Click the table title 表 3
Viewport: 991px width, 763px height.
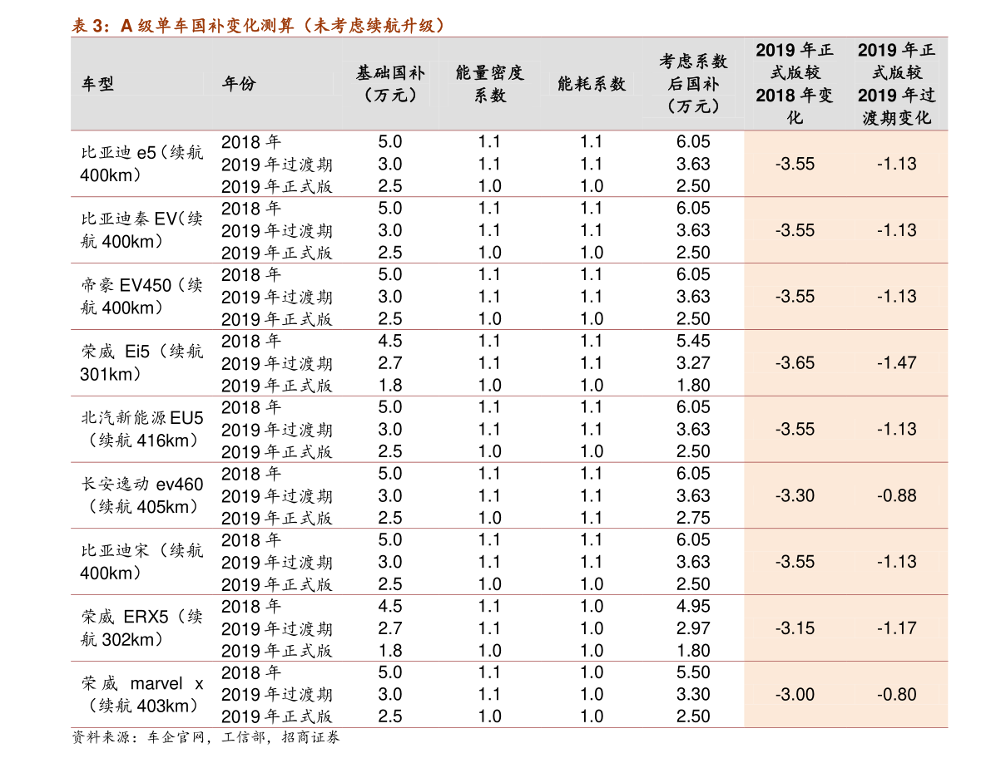pyautogui.click(x=259, y=25)
